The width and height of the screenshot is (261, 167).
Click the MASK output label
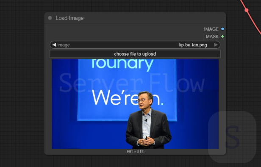coord(212,36)
